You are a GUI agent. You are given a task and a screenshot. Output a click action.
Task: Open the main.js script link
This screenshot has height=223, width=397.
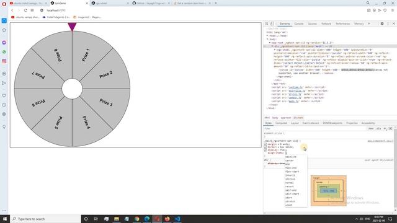pyautogui.click(x=293, y=101)
